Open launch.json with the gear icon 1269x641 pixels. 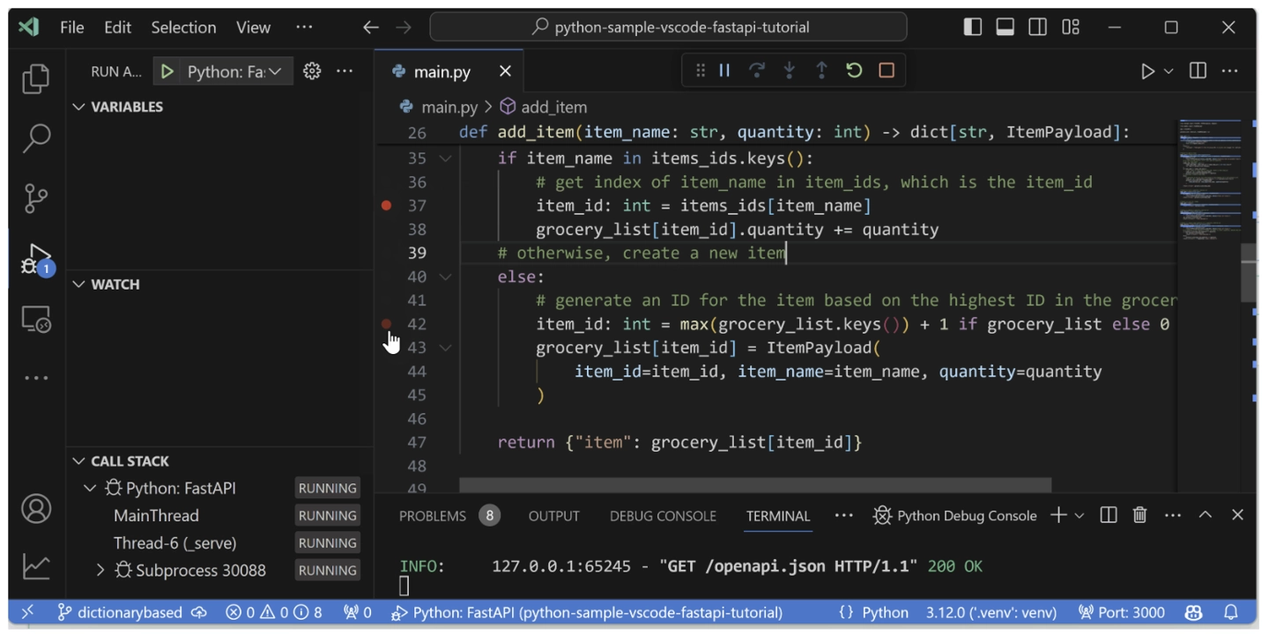pos(312,71)
